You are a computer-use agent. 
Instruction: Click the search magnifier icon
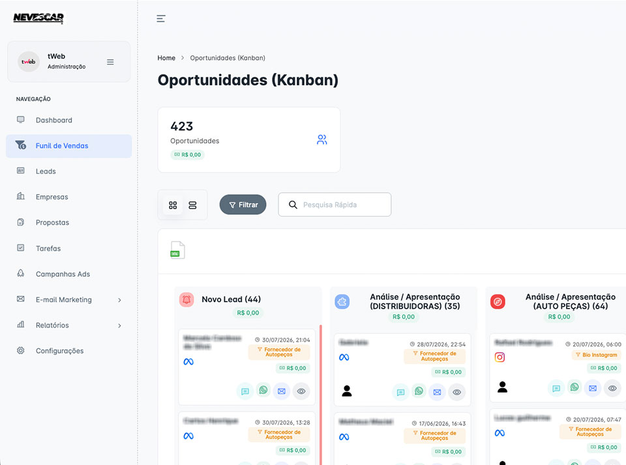(293, 204)
